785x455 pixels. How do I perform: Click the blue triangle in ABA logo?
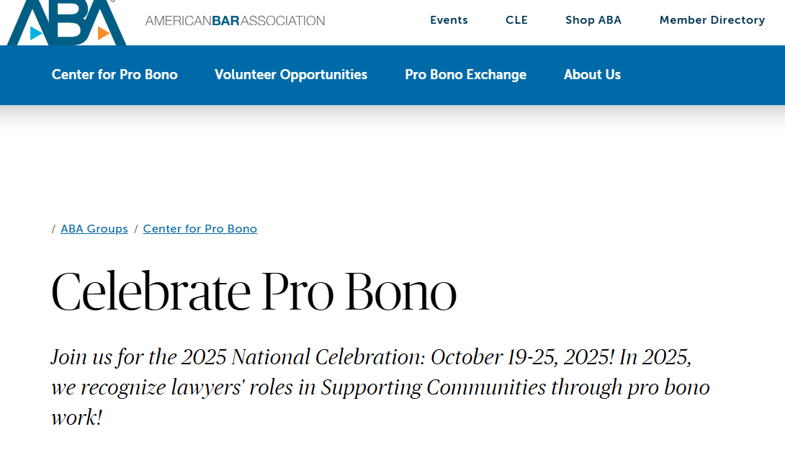tap(36, 33)
